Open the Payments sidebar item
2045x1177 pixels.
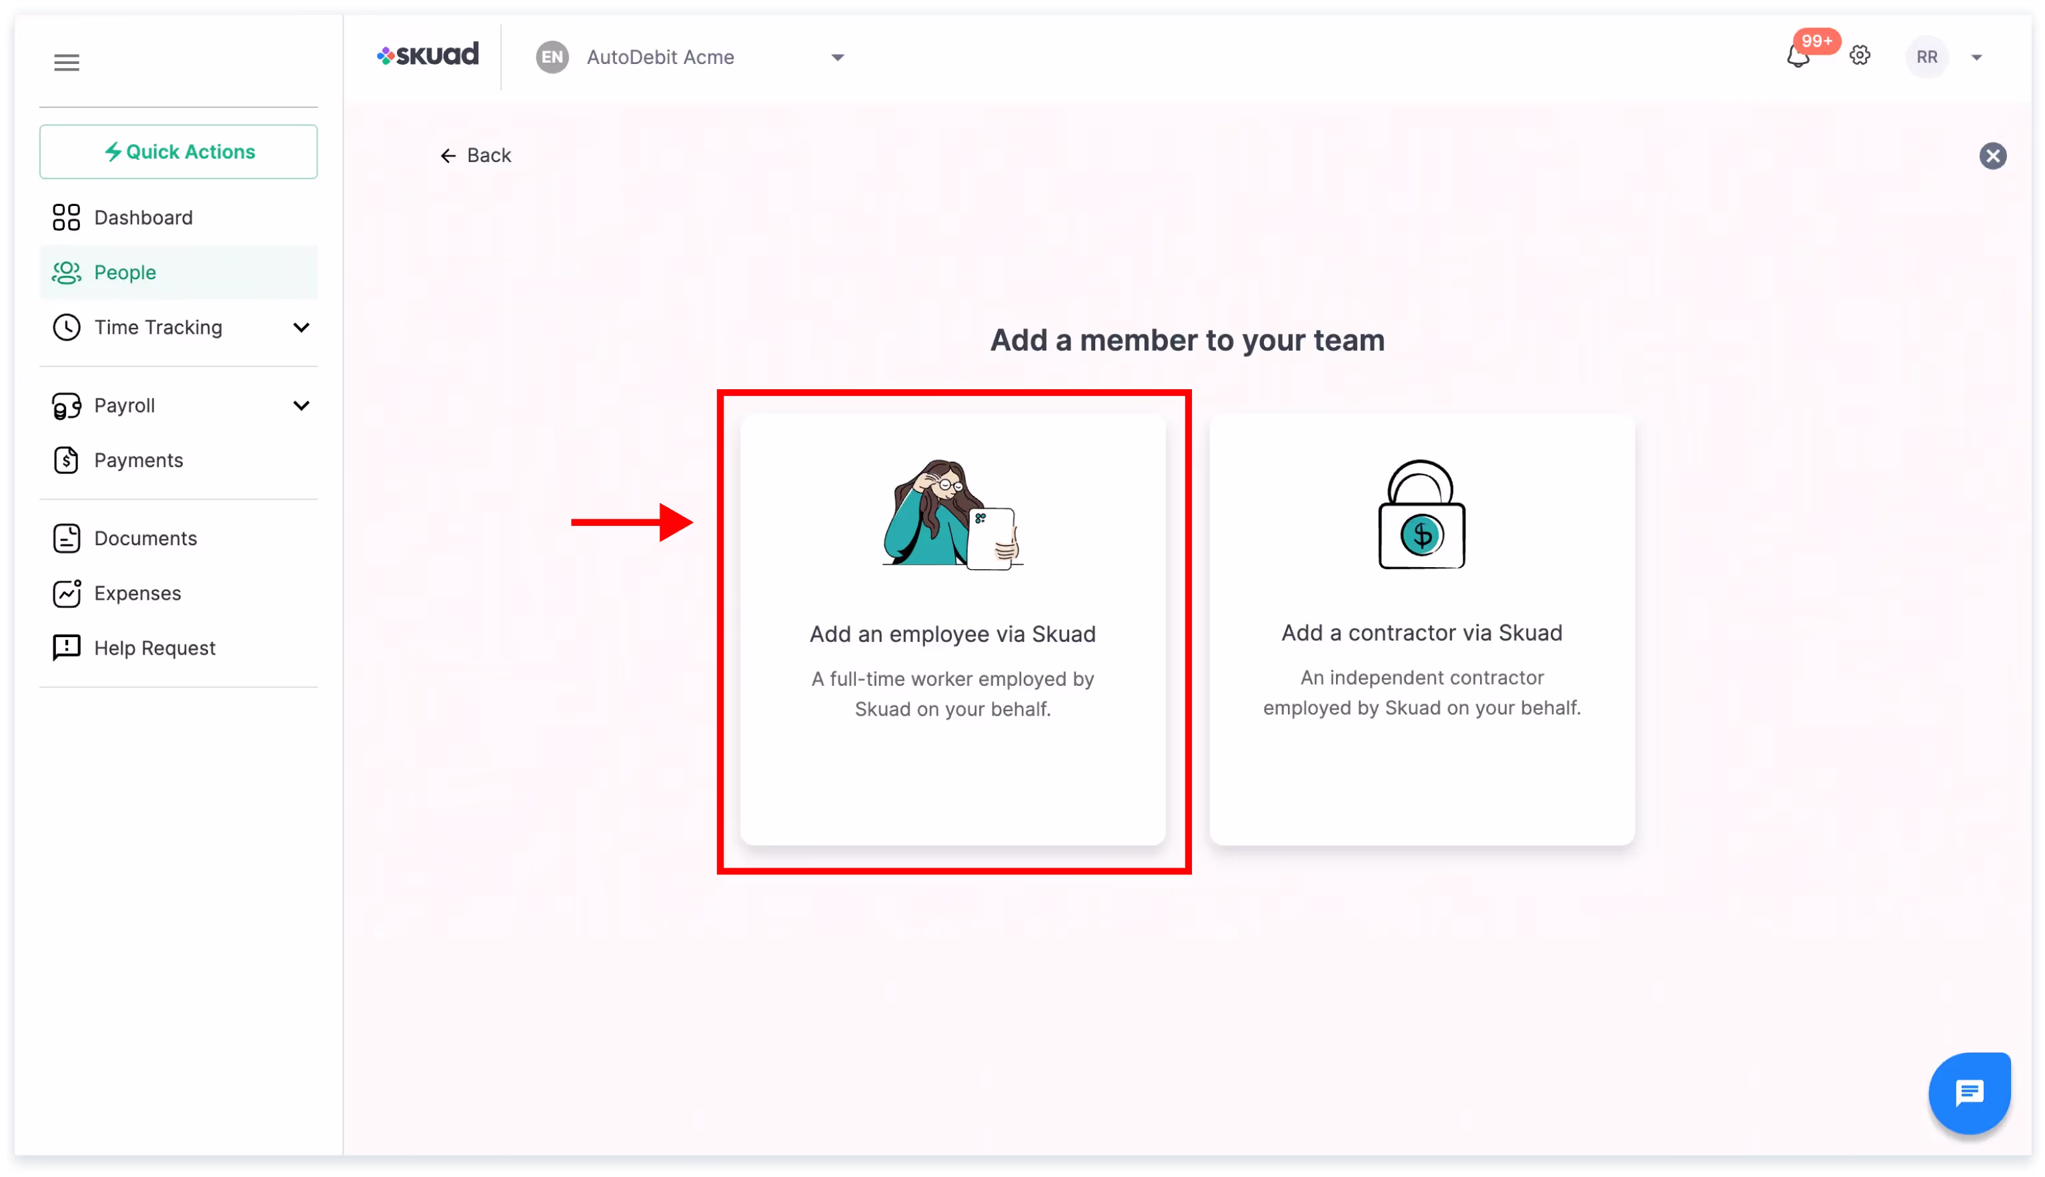click(138, 460)
